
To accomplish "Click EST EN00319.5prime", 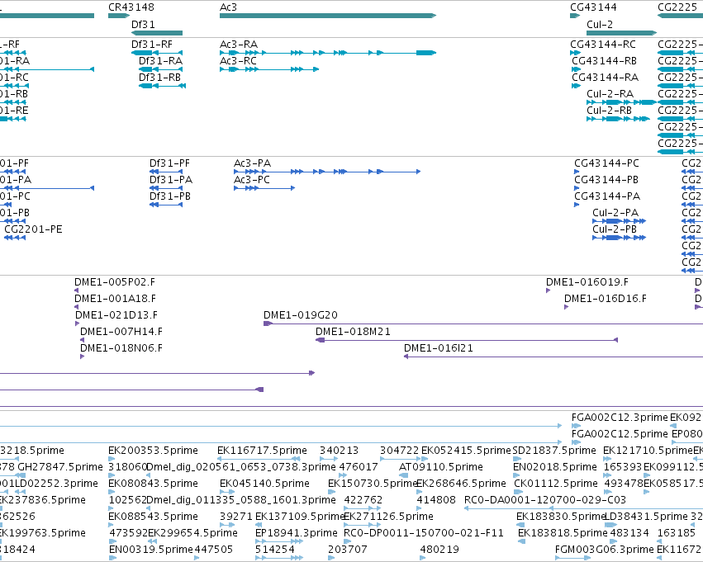I will 151,550.
